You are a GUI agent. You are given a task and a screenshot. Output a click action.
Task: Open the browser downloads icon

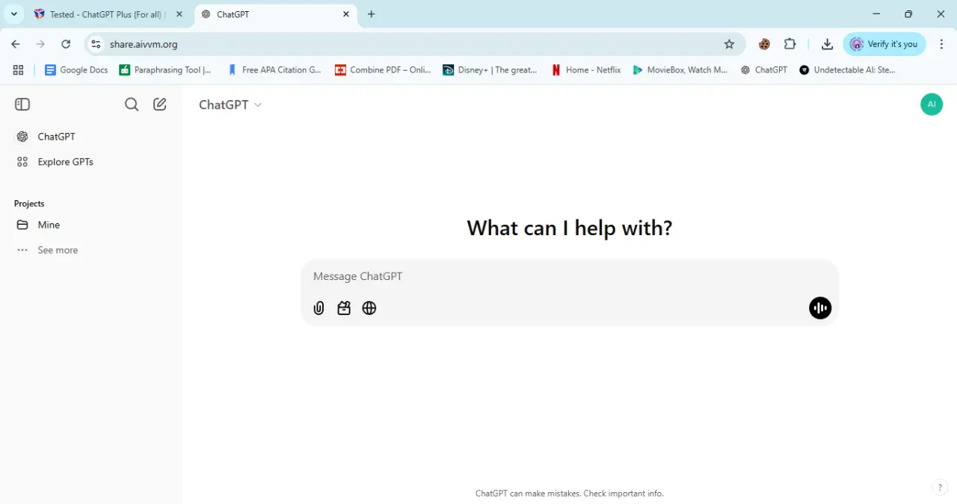coord(827,44)
